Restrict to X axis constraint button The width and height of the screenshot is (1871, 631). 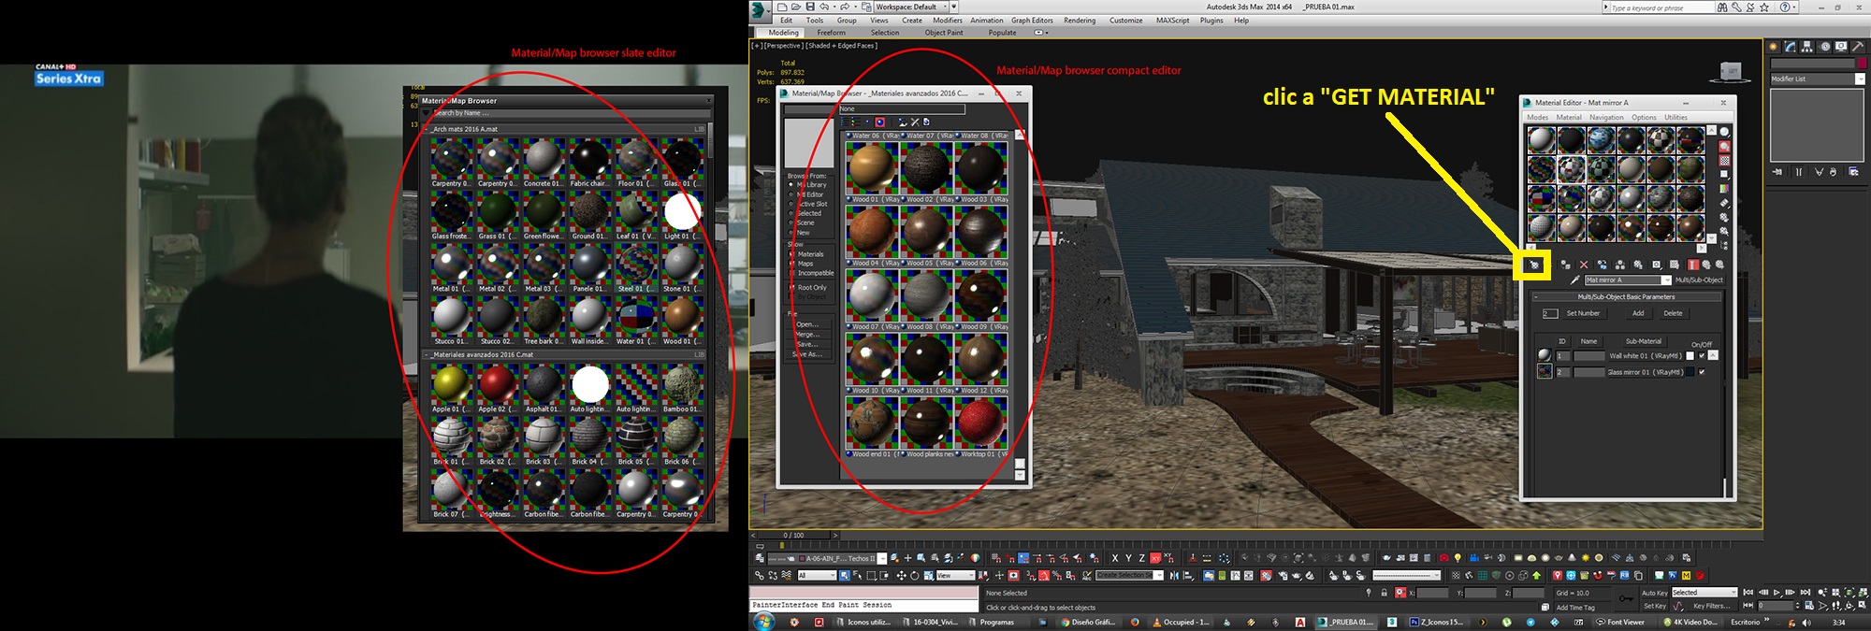tap(1114, 558)
